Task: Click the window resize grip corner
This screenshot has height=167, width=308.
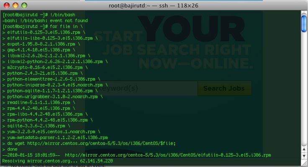Action: point(305,163)
